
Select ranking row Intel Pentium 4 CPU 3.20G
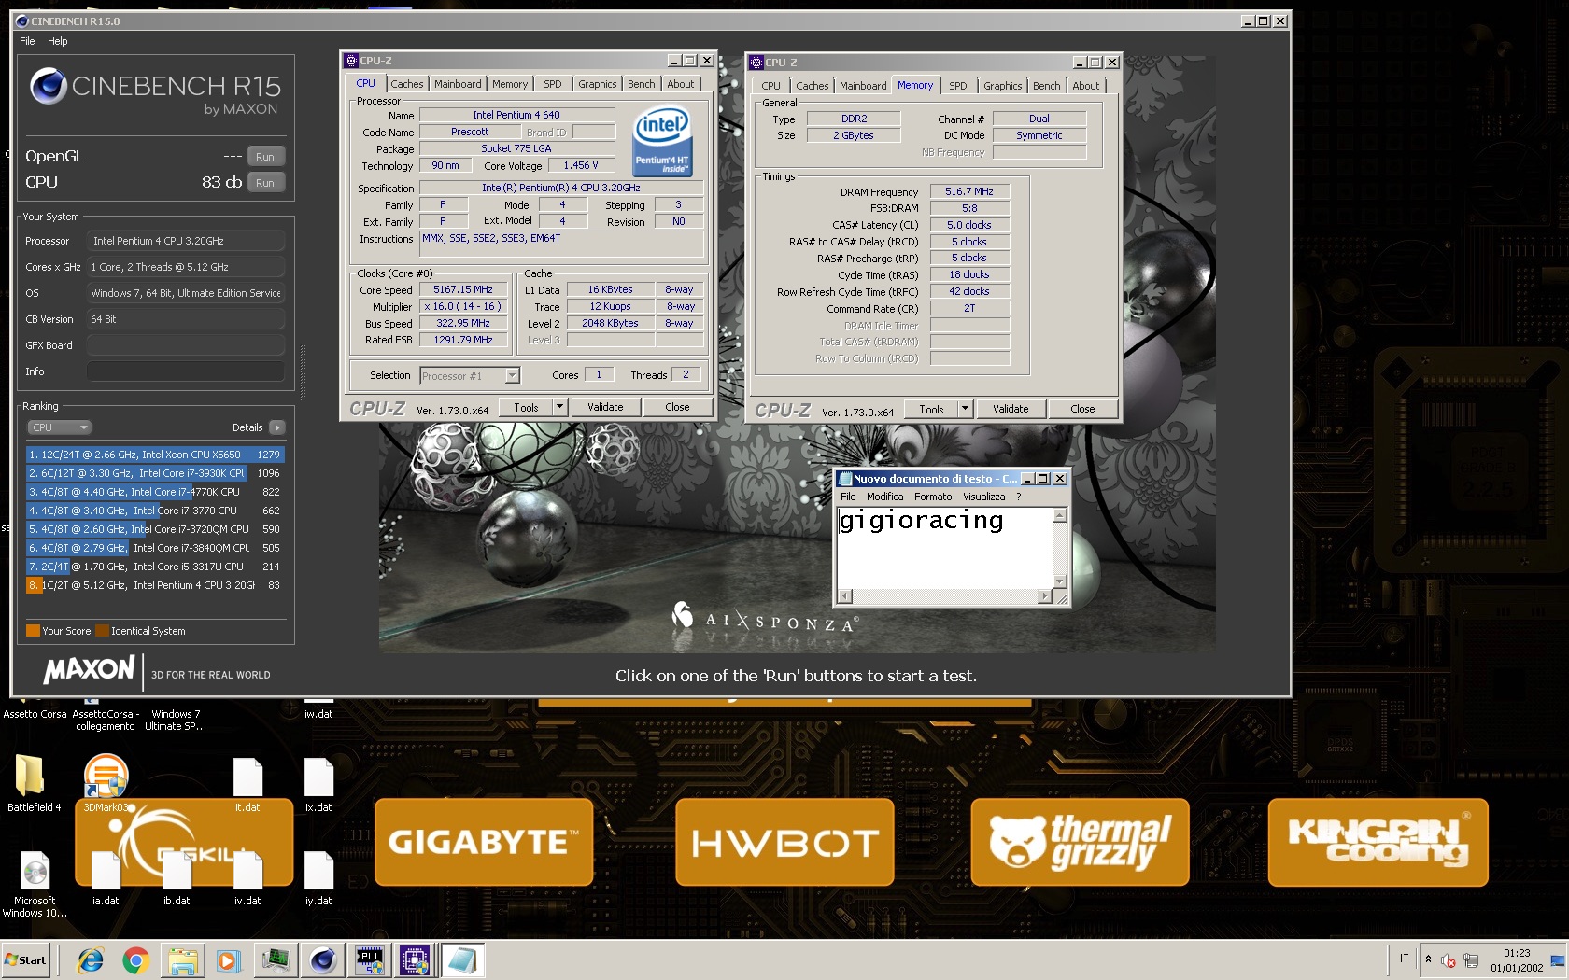pos(155,585)
